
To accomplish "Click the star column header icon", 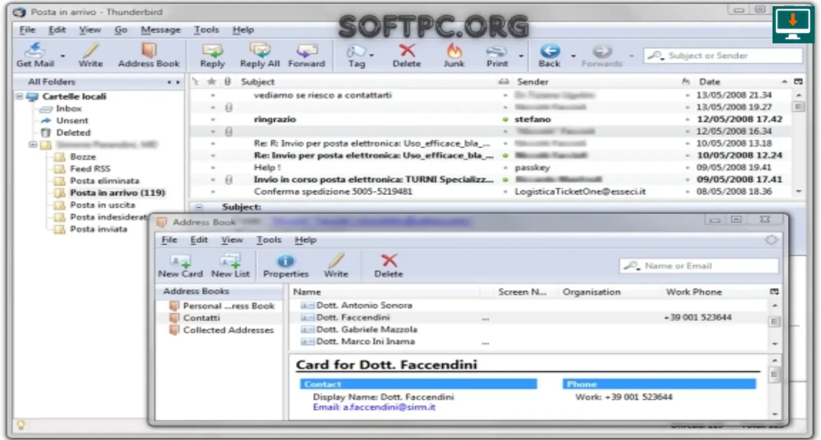I will click(212, 82).
